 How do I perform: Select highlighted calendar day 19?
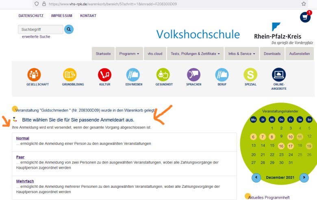309,146
